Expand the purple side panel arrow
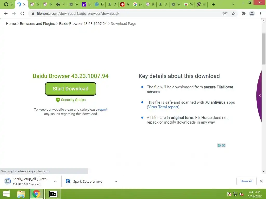The width and height of the screenshot is (266, 199). (260, 96)
